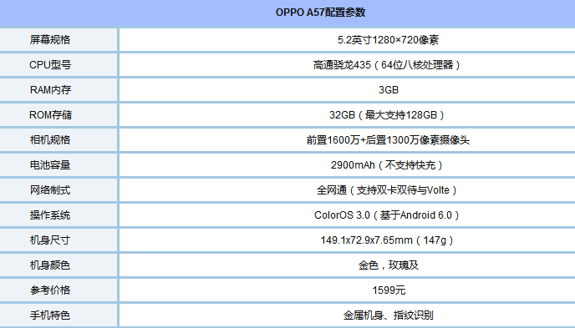The height and width of the screenshot is (328, 575).
Task: Click the 5.2英寸1280×720像素 value
Action: 388,39
